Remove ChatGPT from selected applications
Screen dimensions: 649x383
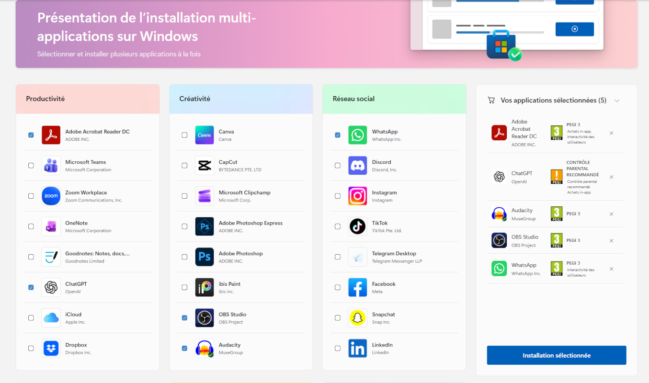611,177
